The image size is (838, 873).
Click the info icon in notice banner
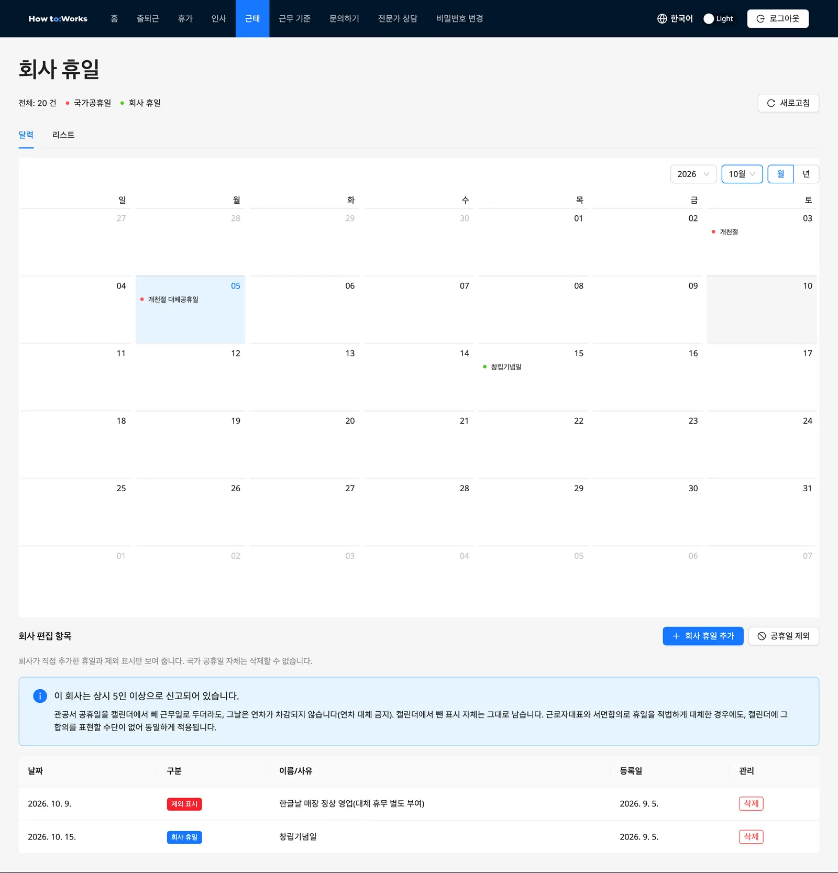pos(40,696)
